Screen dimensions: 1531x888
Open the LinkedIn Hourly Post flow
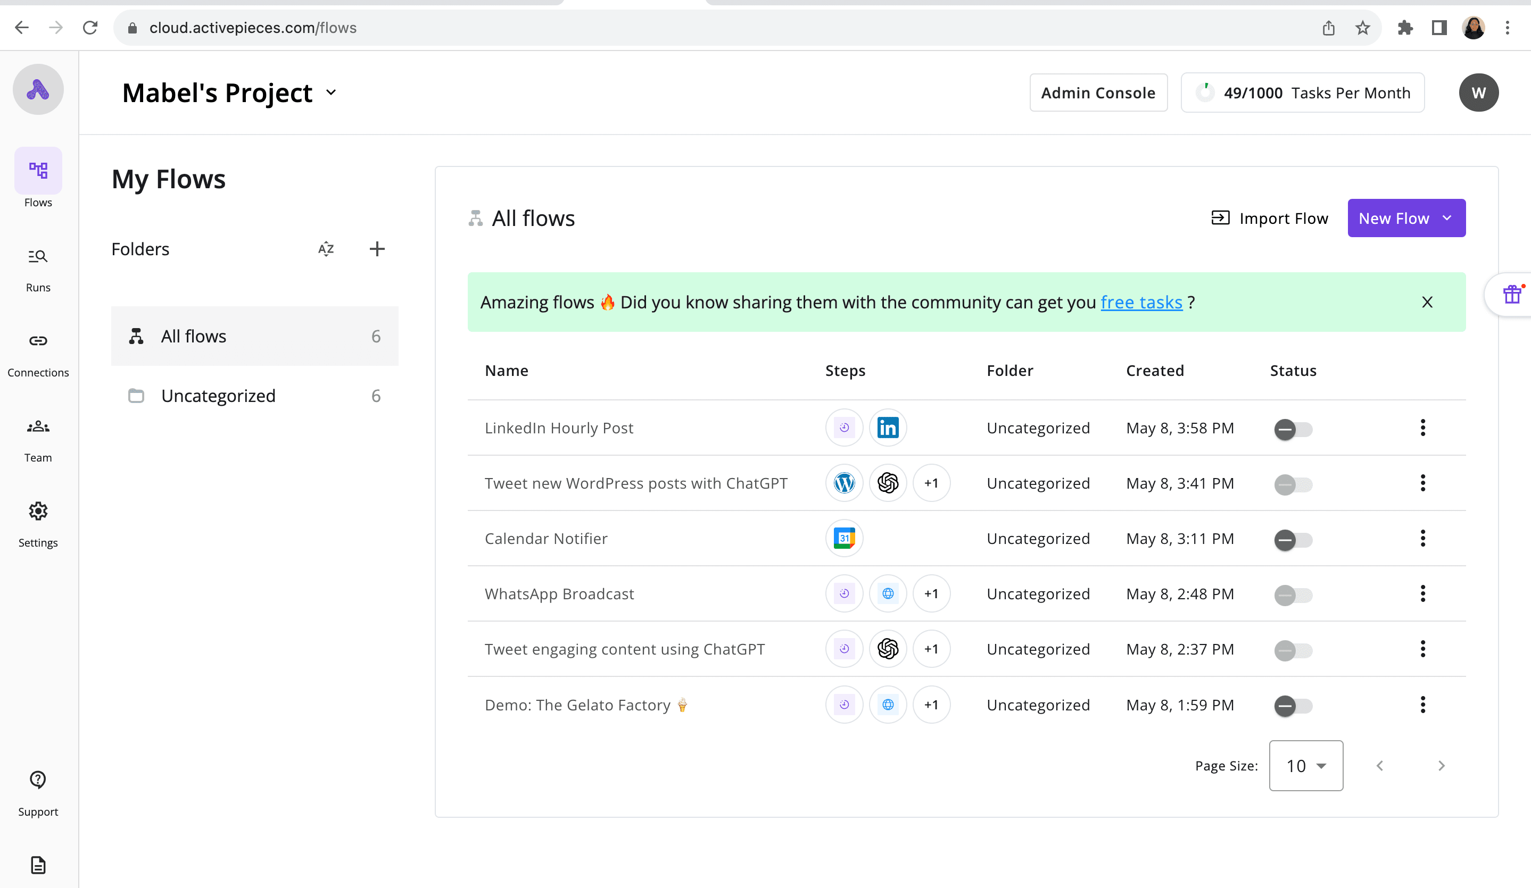pos(559,428)
